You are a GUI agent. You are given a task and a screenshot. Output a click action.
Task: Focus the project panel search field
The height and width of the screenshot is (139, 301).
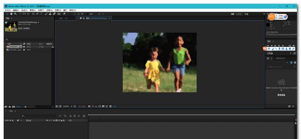tap(29, 39)
